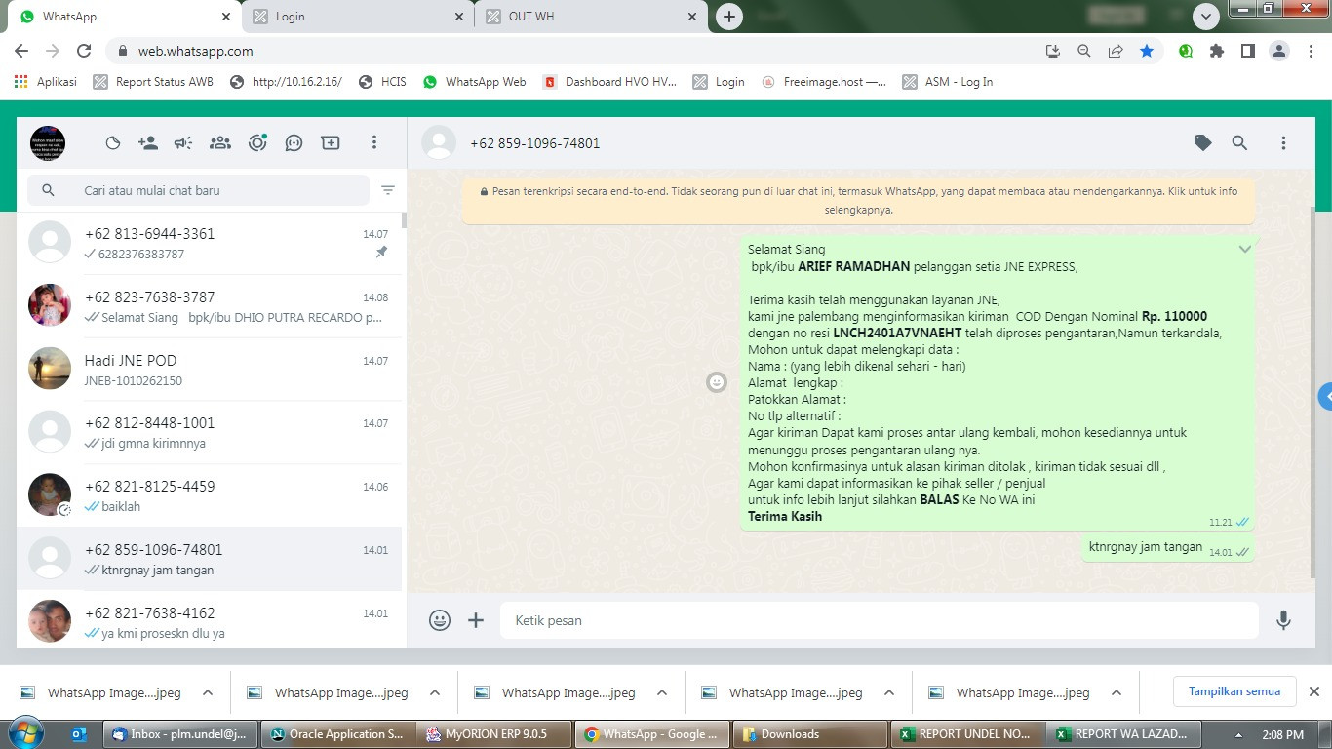Image resolution: width=1332 pixels, height=749 pixels.
Task: Switch to the MyORION ERP 9.0.5 taskbar item
Action: (493, 734)
